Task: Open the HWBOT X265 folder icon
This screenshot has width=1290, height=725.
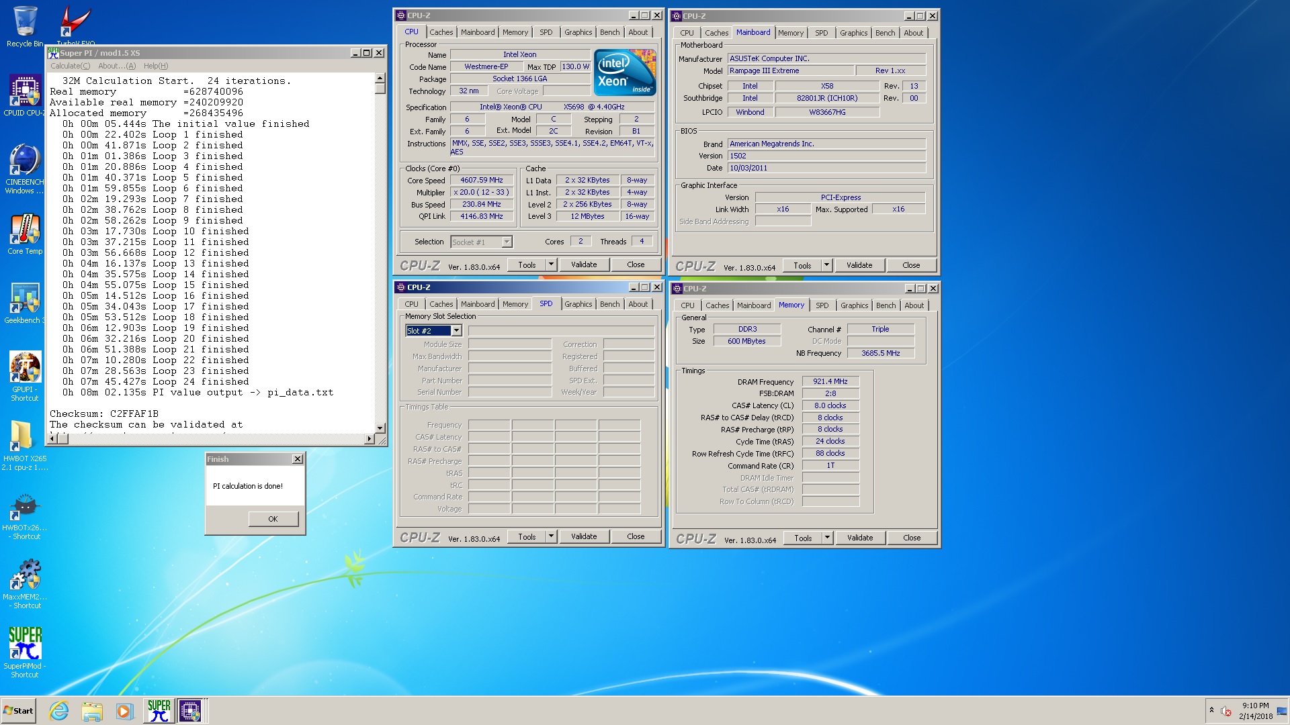Action: click(25, 446)
